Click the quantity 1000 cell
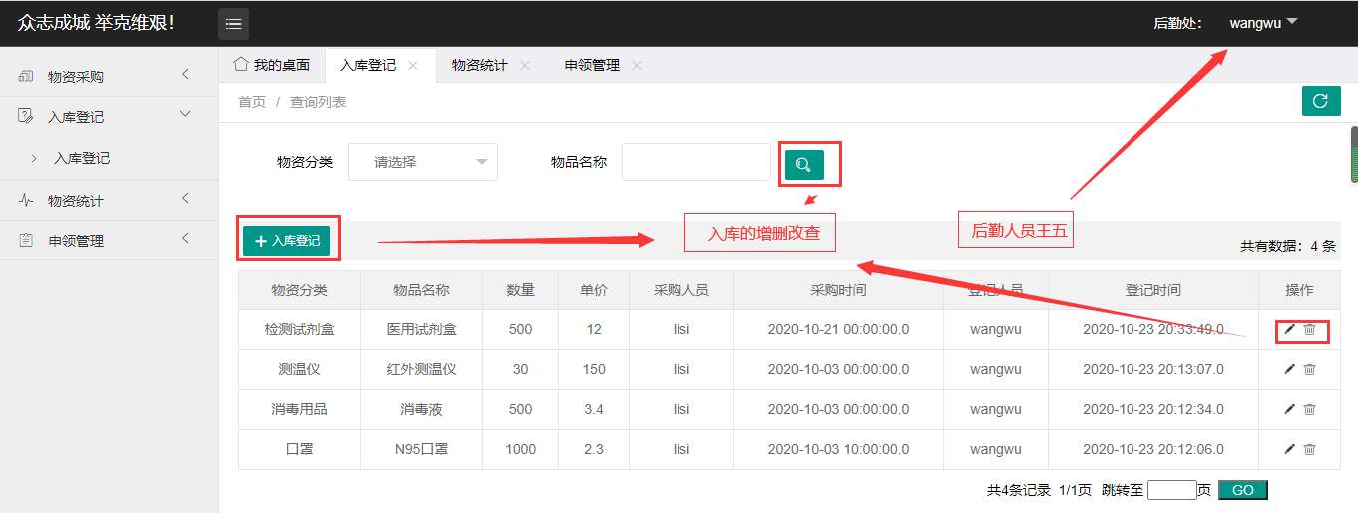 (520, 449)
